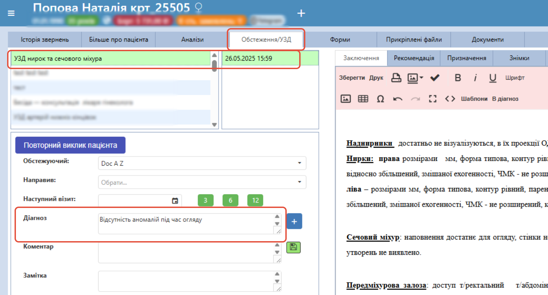The image size is (548, 295).
Task: Select УЗД нирок та сечового міхура row
Action: [111, 59]
